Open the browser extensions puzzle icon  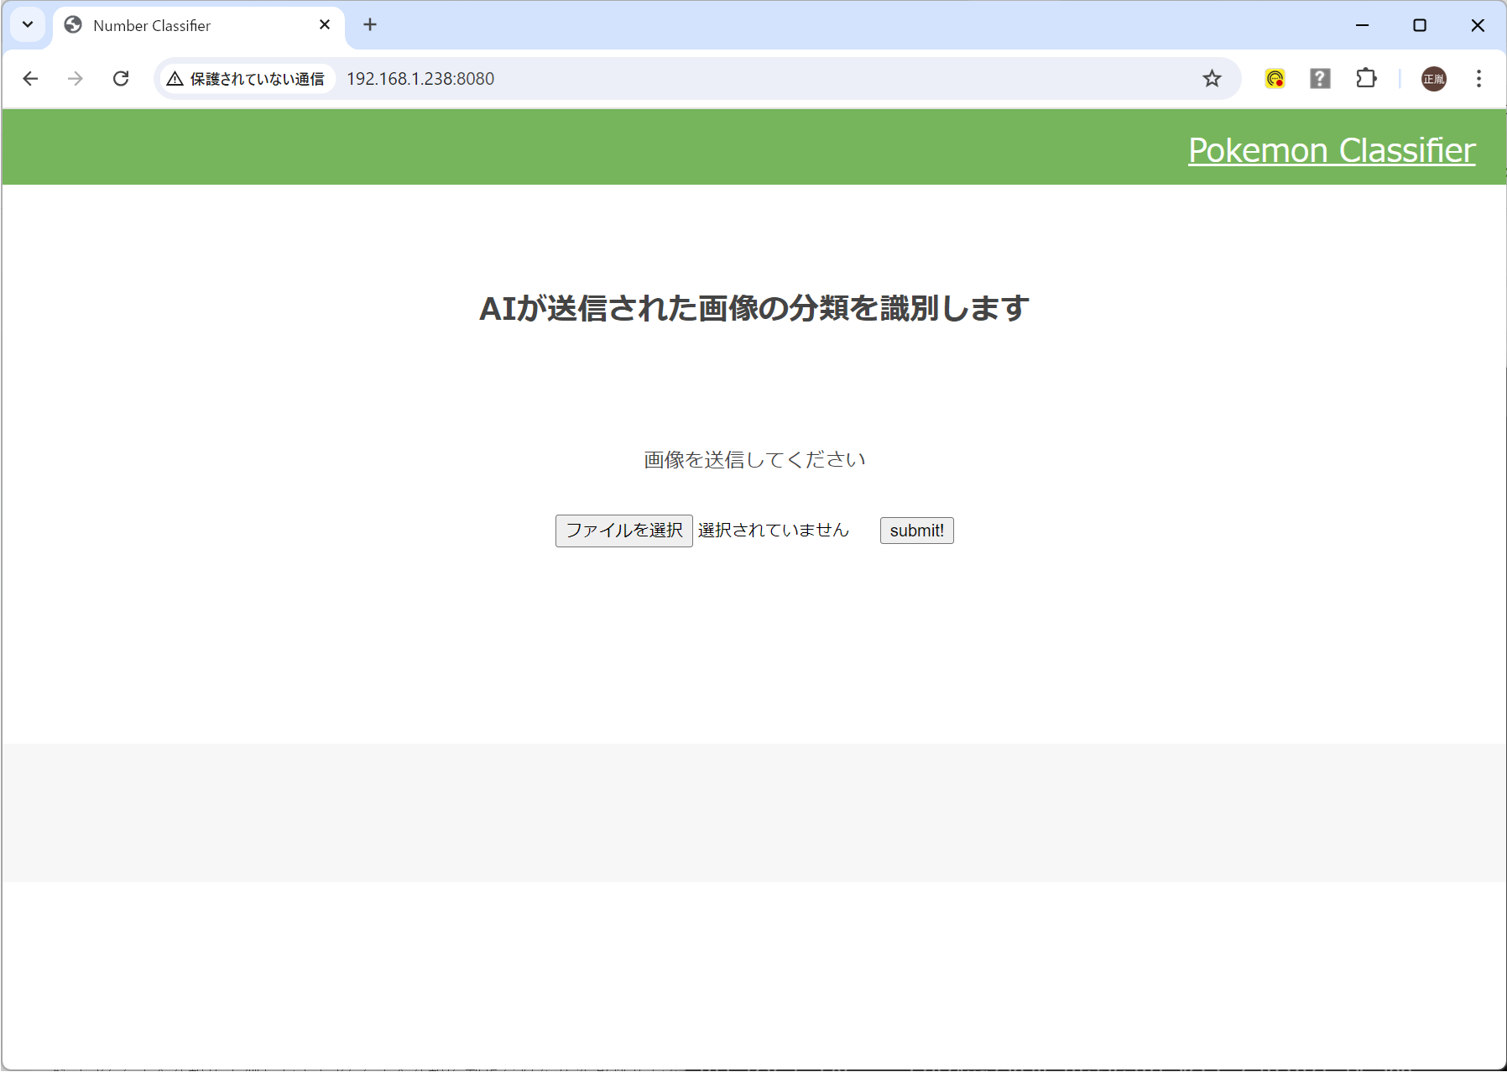point(1365,78)
